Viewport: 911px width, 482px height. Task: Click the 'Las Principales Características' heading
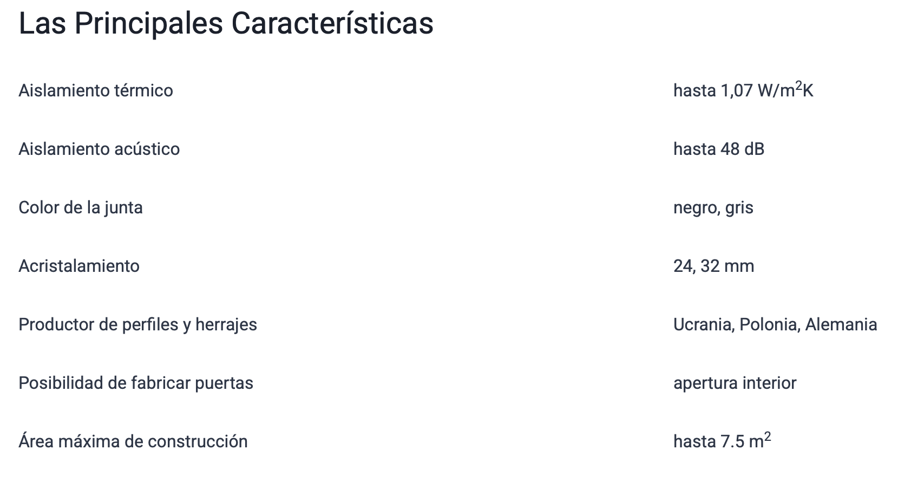[226, 23]
